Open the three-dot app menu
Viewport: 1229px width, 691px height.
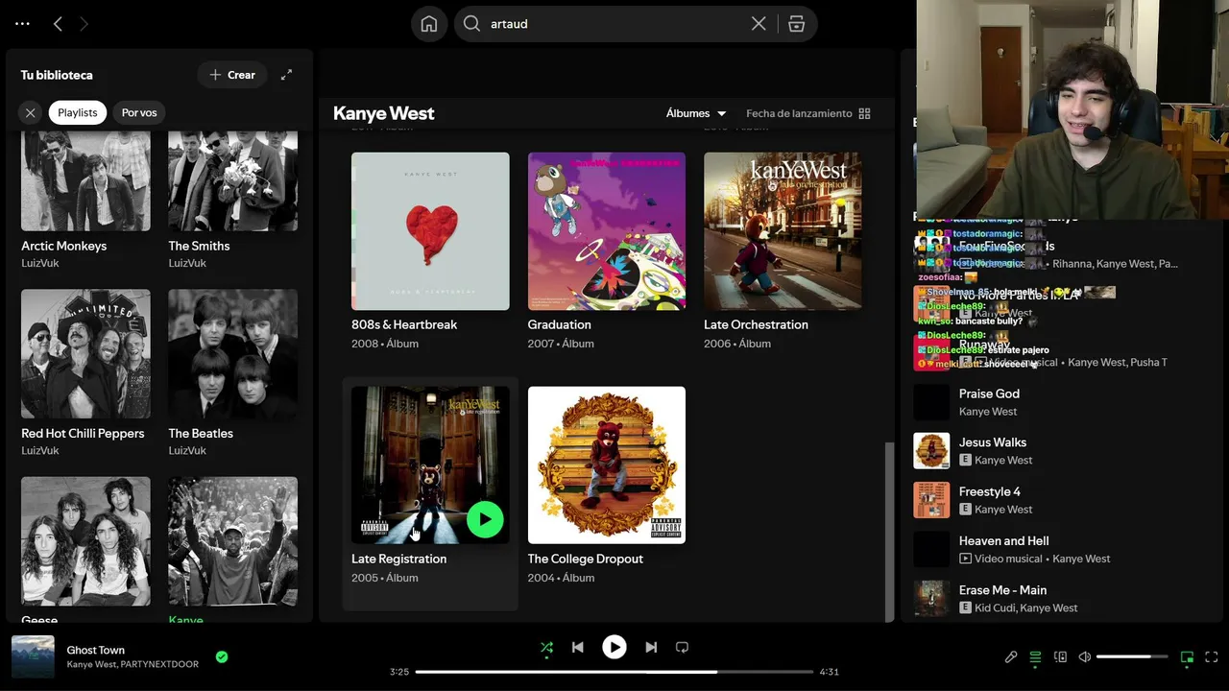pos(23,24)
